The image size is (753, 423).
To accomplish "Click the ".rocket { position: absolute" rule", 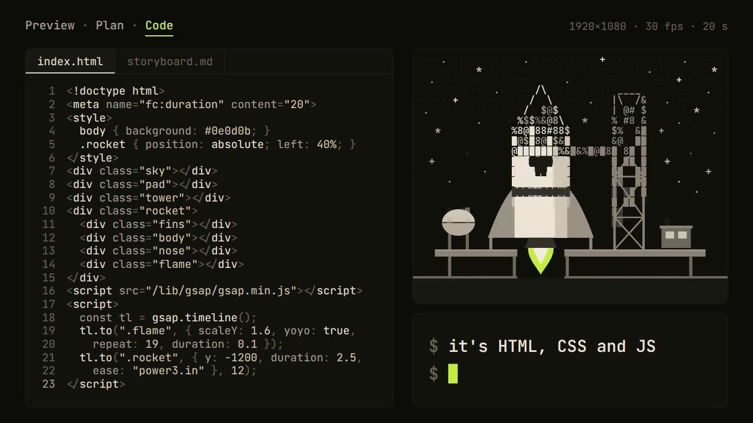I will pos(218,145).
